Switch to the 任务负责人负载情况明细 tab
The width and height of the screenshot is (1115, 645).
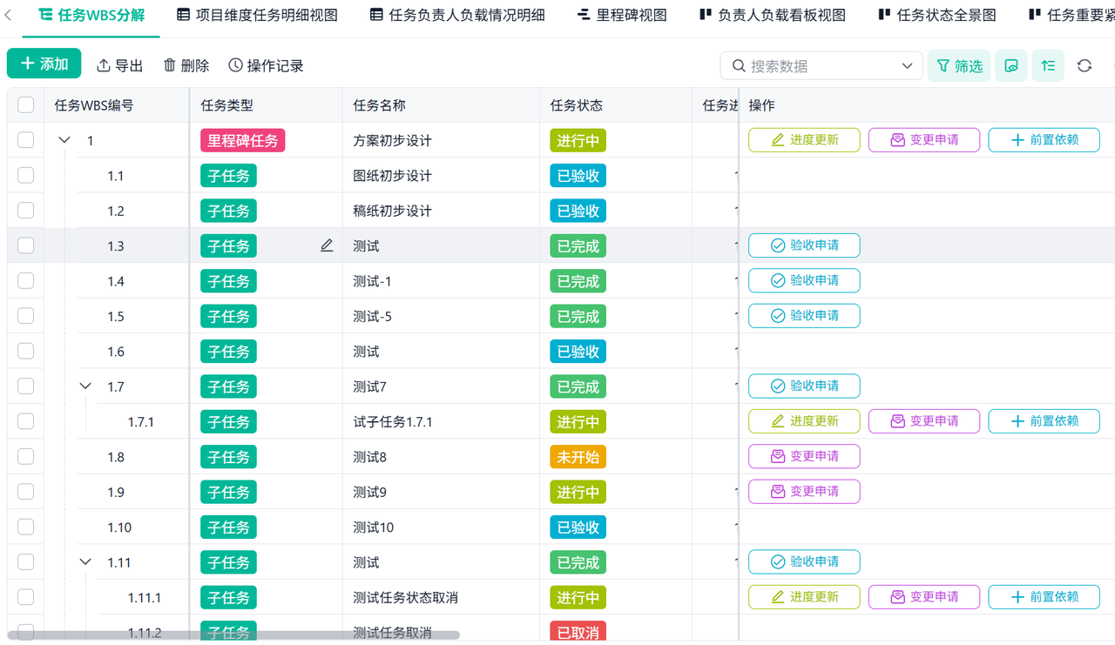coord(457,15)
